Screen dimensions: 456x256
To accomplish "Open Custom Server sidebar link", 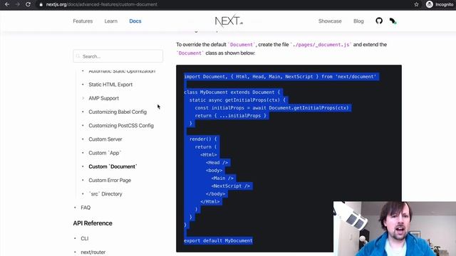I will (105, 139).
